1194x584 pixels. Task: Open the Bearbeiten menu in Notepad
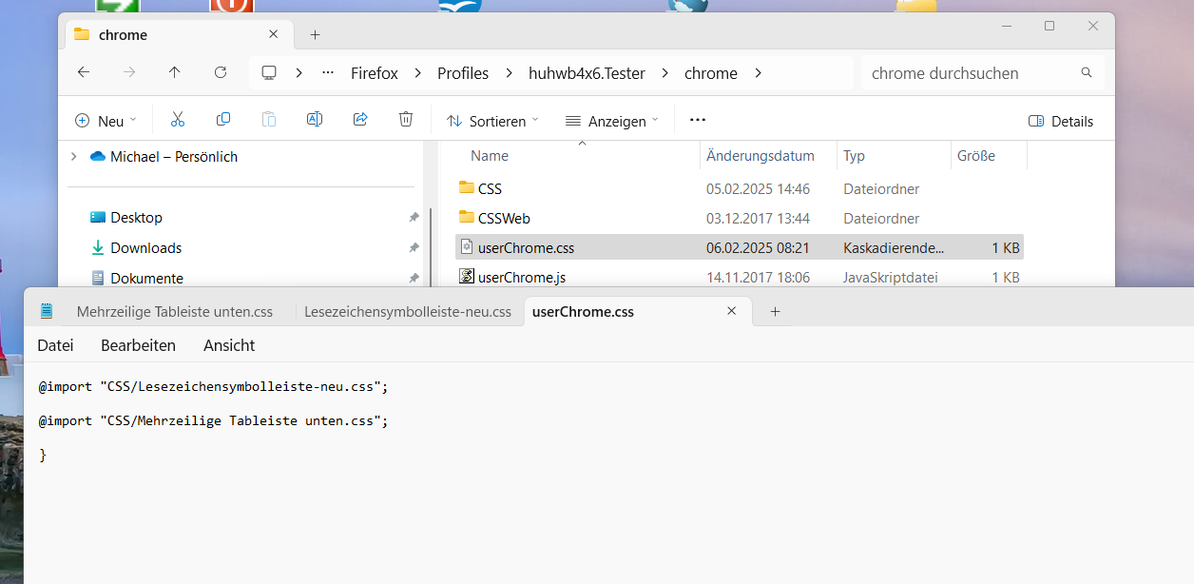pyautogui.click(x=138, y=345)
